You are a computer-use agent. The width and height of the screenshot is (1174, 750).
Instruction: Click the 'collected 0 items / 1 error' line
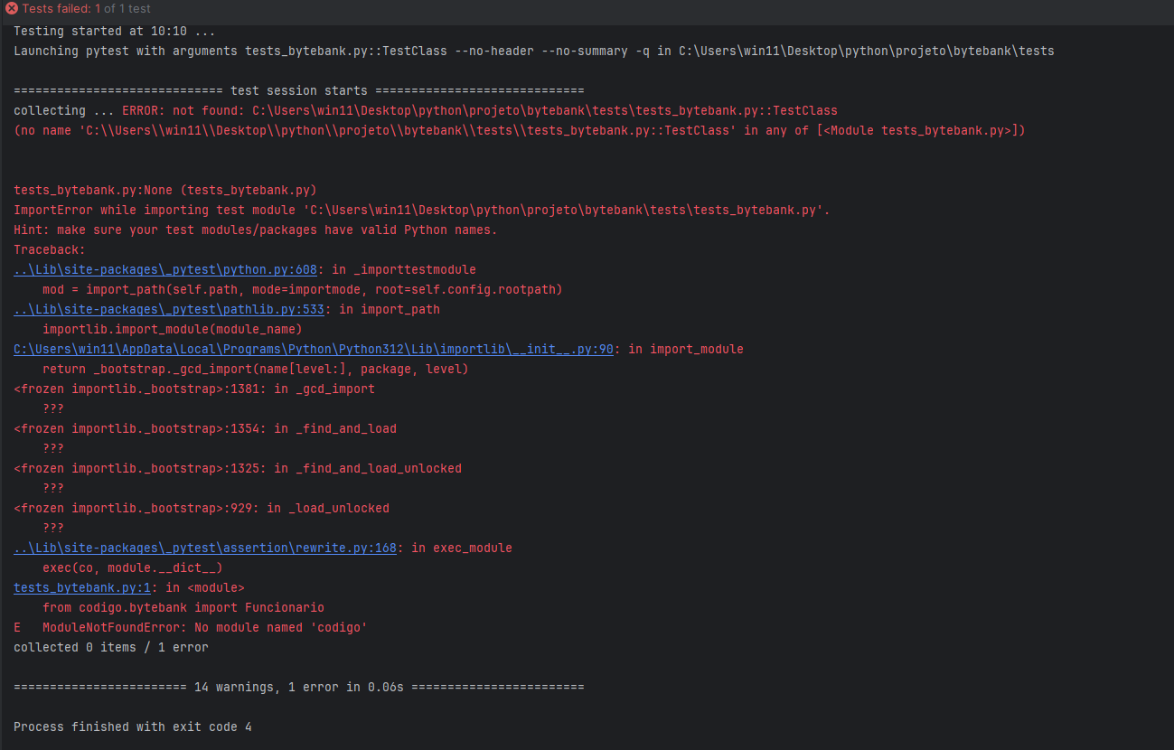(111, 647)
